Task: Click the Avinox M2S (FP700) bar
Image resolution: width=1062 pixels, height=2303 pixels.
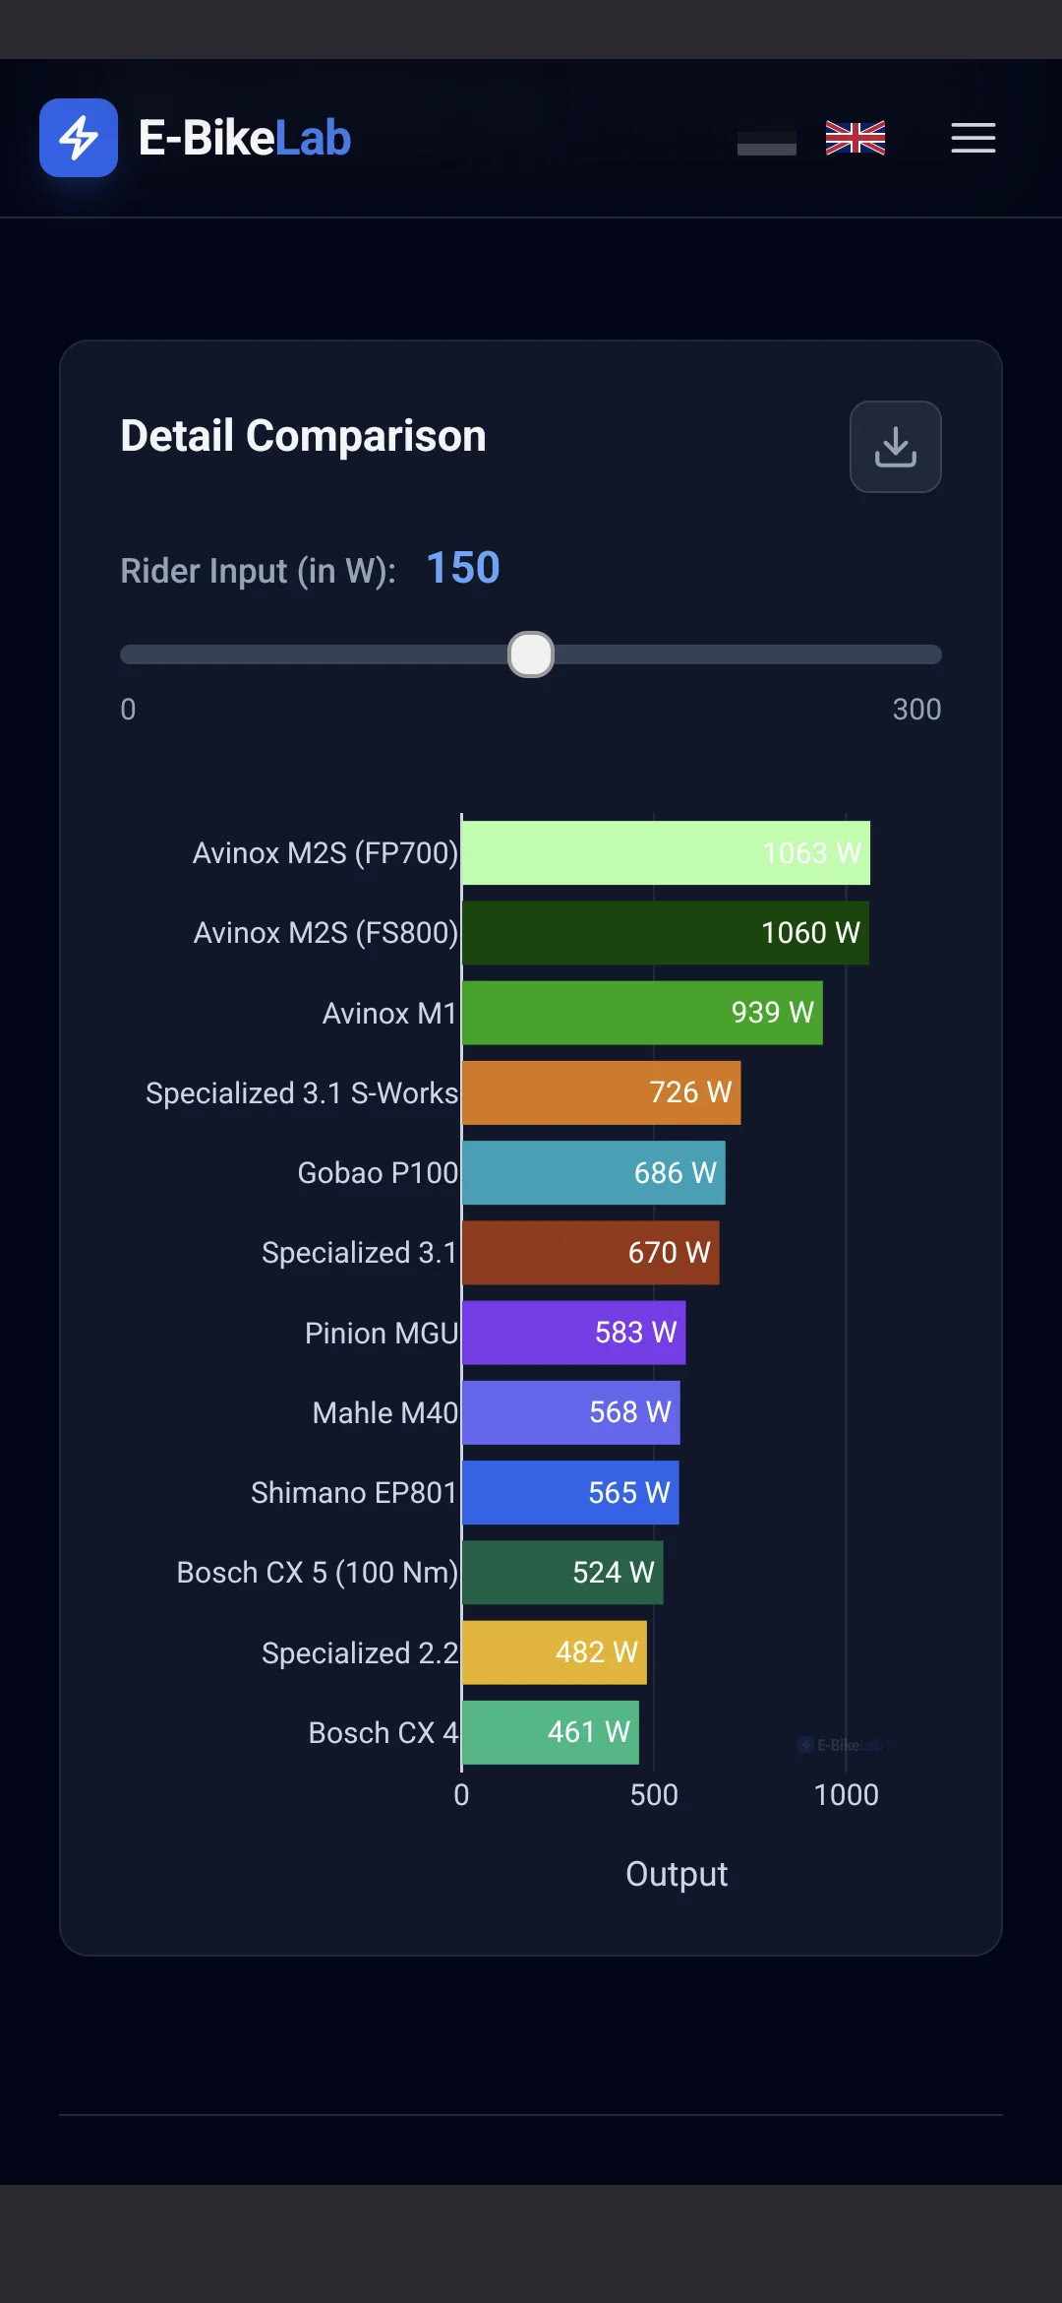Action: pyautogui.click(x=666, y=852)
